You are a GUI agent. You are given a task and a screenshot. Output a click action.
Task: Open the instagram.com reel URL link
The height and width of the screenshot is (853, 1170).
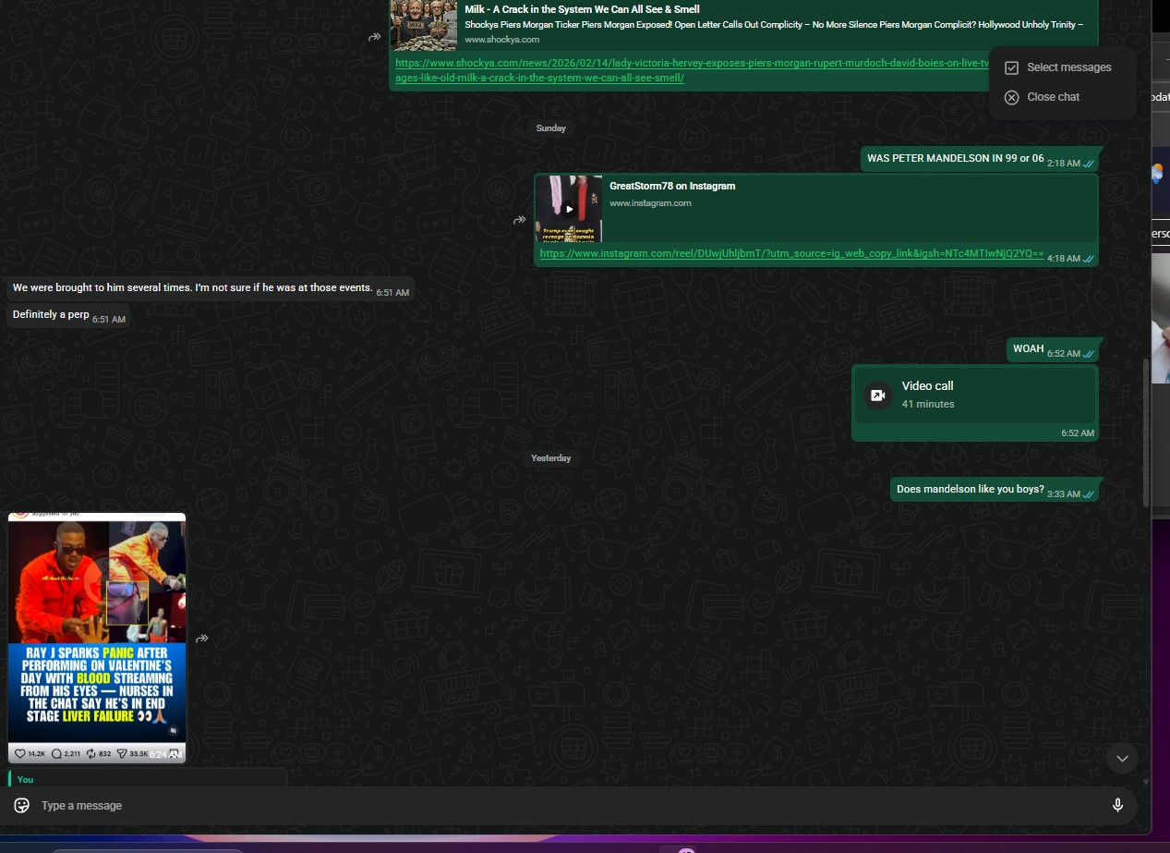coord(791,253)
